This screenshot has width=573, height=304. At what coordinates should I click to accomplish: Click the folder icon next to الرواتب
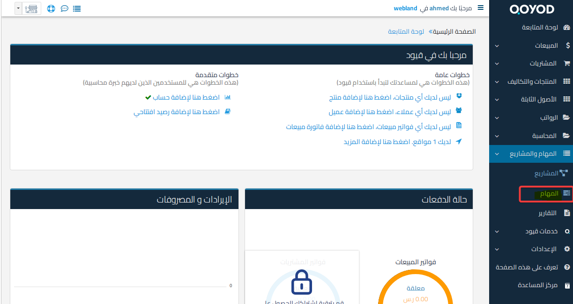pyautogui.click(x=567, y=117)
